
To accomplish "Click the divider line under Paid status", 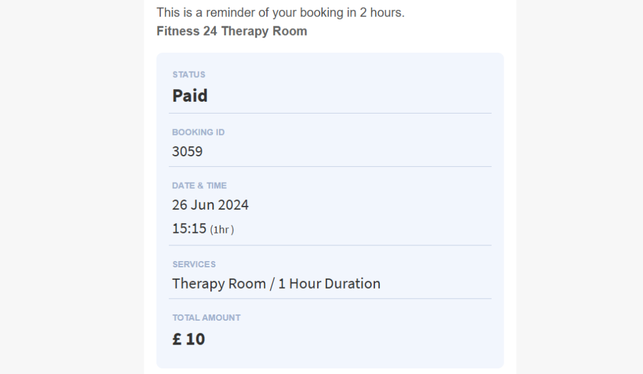I will pos(330,113).
